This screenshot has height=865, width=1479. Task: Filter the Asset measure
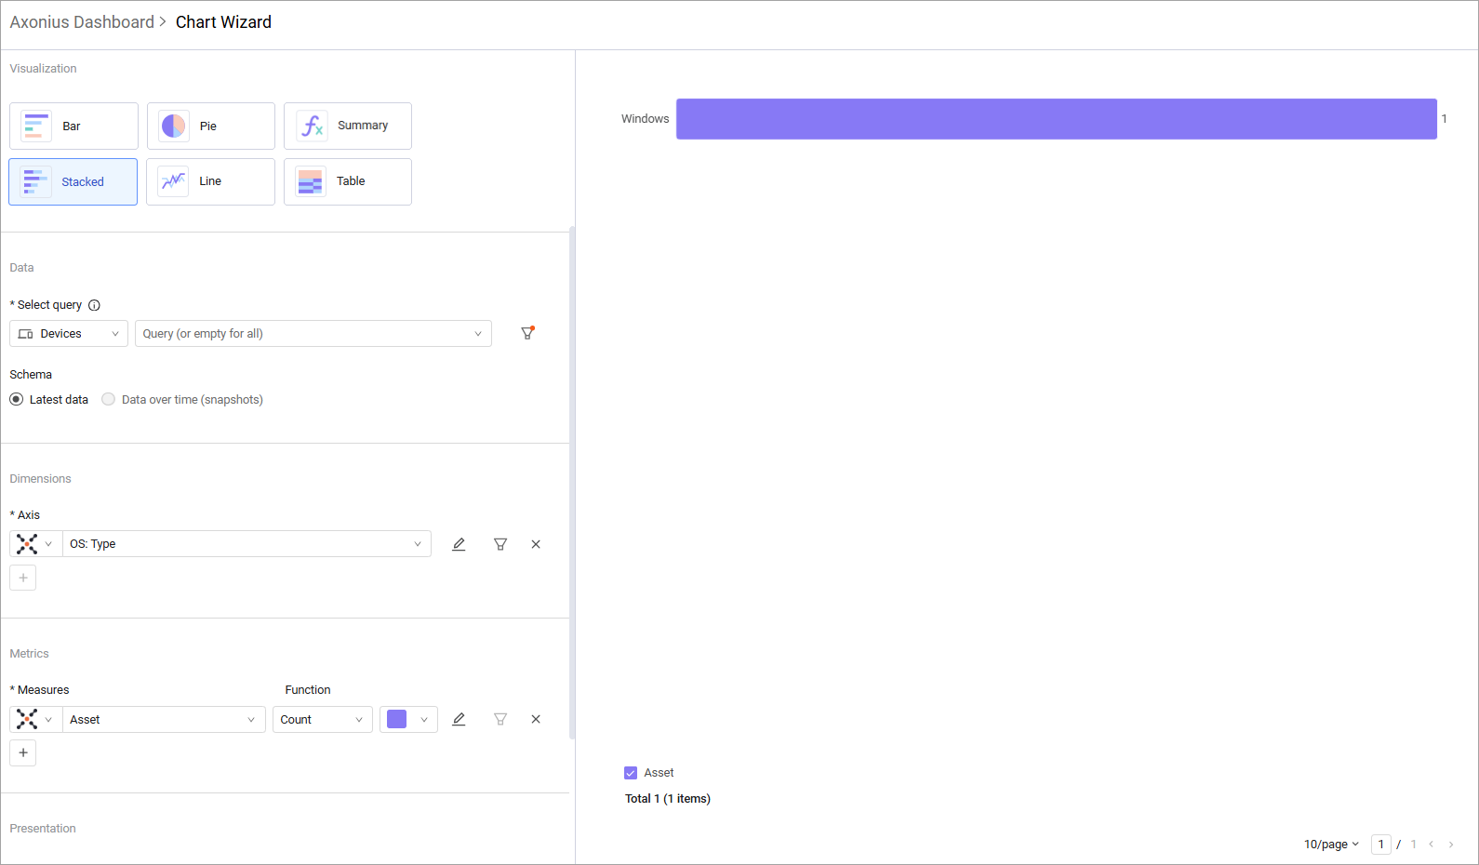click(x=500, y=719)
